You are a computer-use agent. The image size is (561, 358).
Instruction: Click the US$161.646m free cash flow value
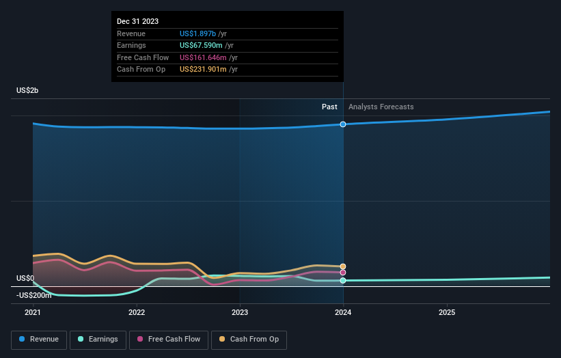[203, 57]
